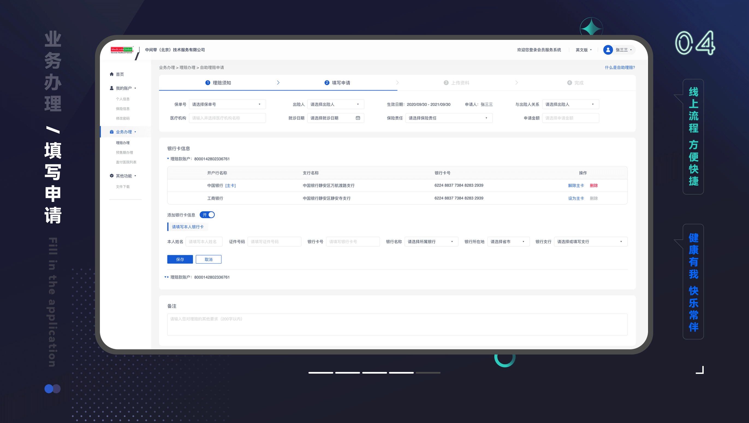Viewport: 749px width, 423px height.
Task: Open the 保单号 dropdown
Action: click(227, 104)
